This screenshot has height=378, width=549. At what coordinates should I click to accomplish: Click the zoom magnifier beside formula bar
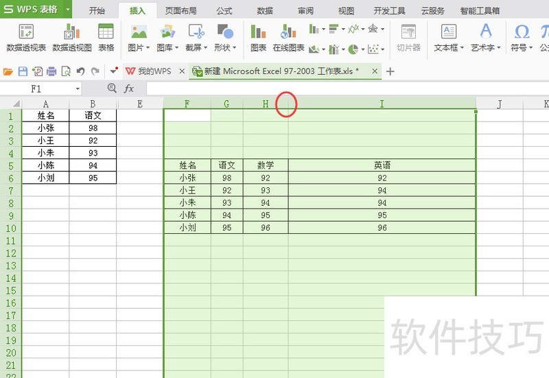click(112, 88)
